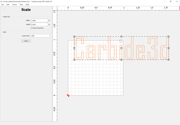
Task: Click the center selection handle
Action: click(121, 48)
